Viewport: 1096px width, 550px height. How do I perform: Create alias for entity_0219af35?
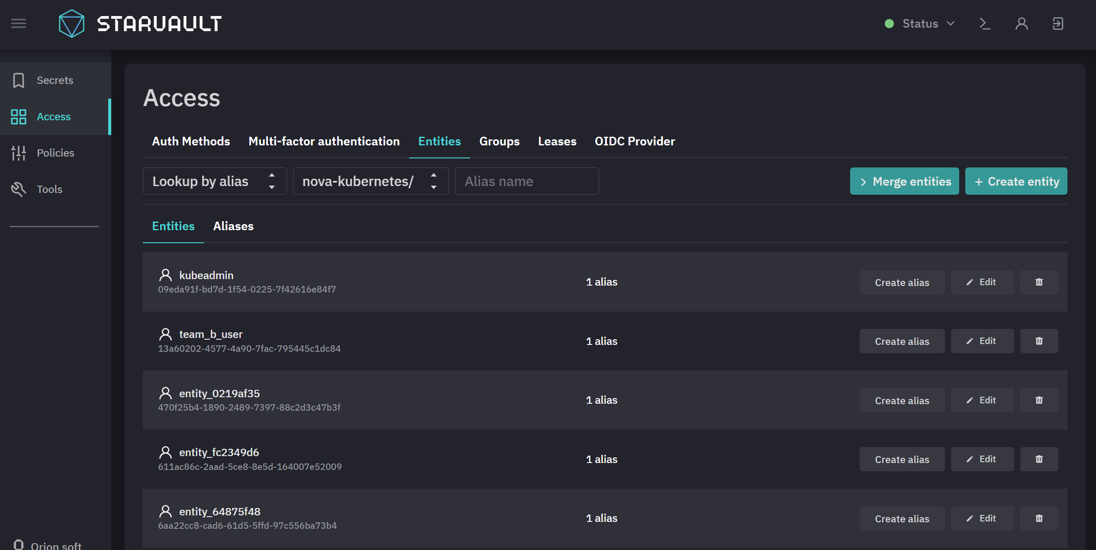point(902,400)
